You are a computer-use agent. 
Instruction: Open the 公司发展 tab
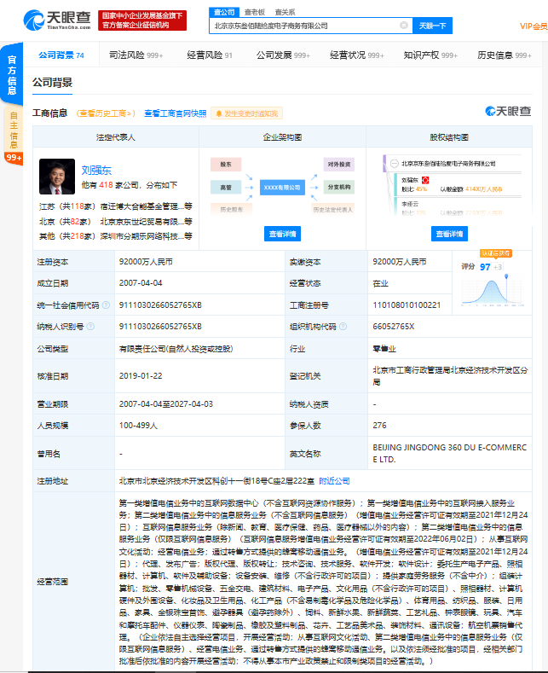pos(283,55)
